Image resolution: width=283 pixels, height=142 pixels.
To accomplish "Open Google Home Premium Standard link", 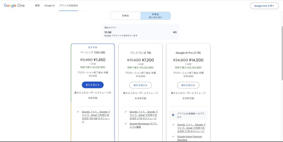I will [190, 138].
